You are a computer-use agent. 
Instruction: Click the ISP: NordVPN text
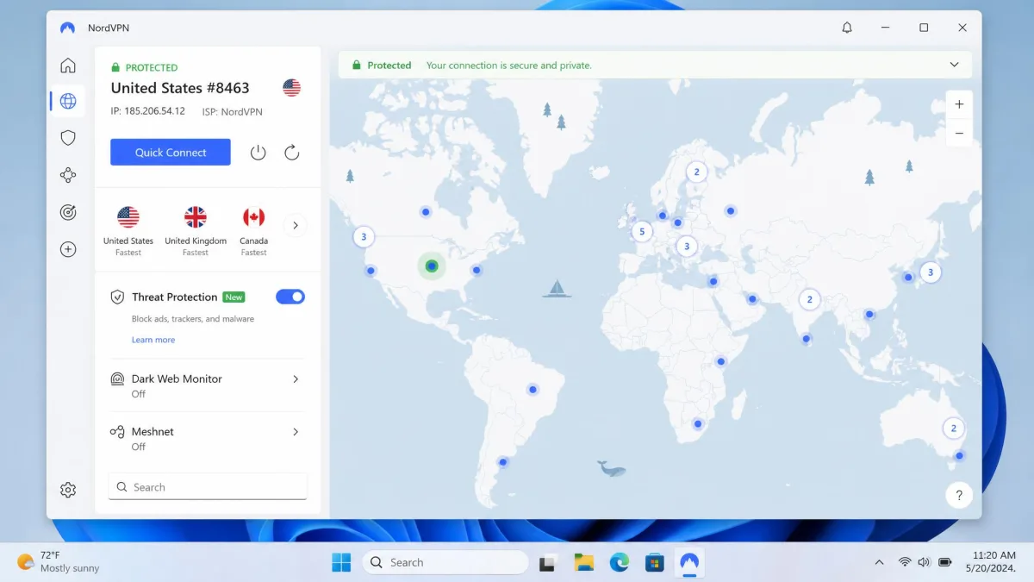coord(233,111)
